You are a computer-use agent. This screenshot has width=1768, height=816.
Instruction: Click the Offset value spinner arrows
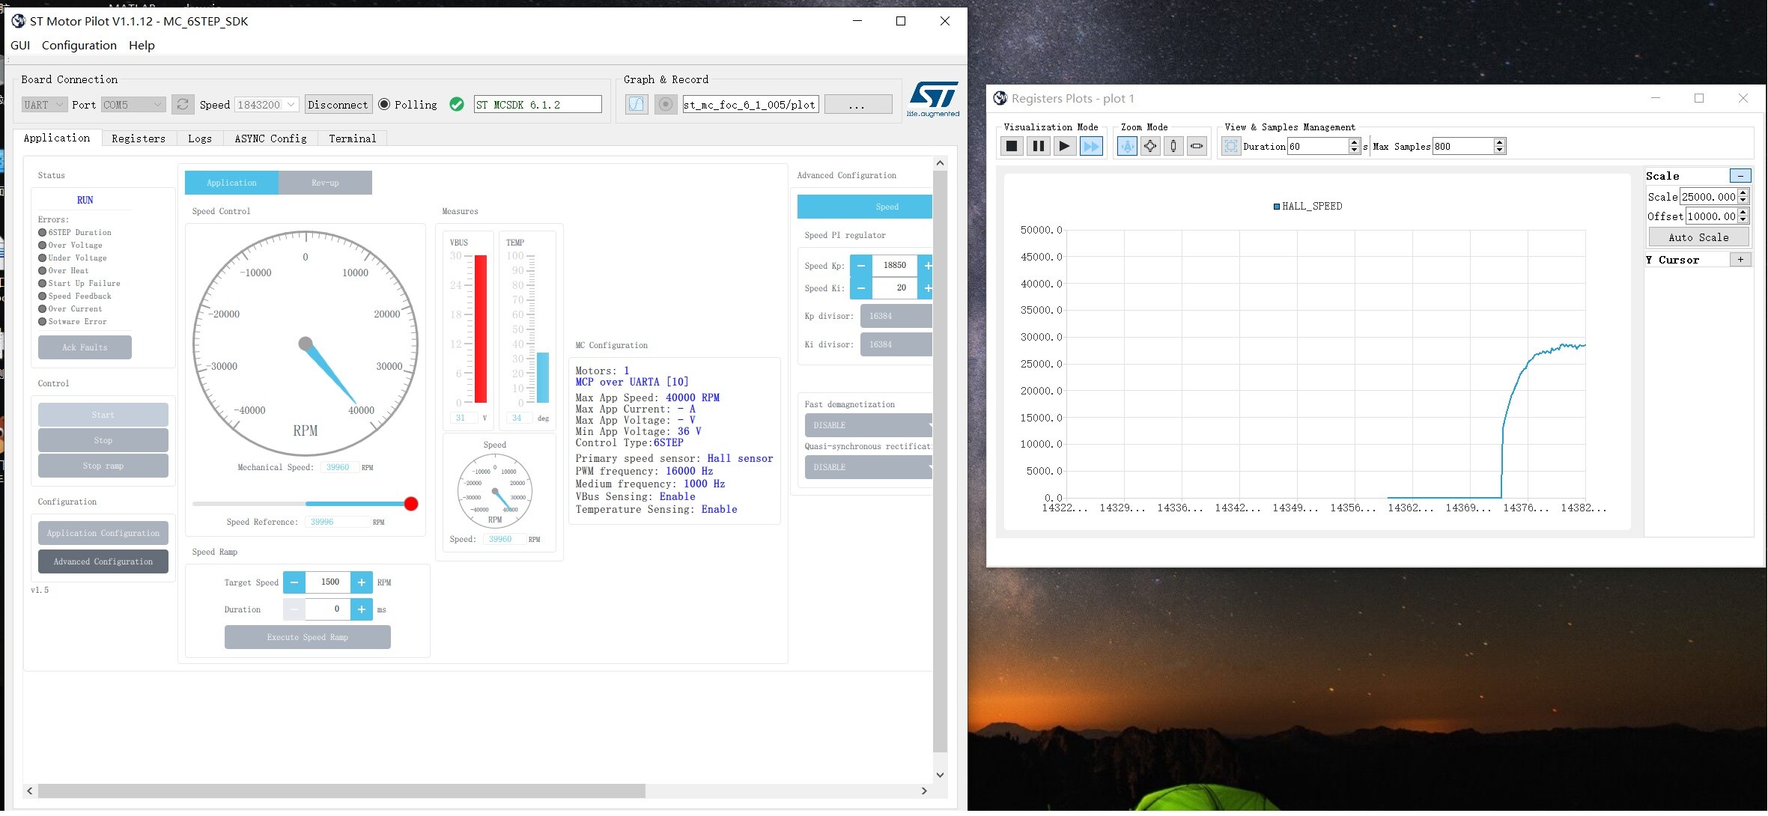1743,216
